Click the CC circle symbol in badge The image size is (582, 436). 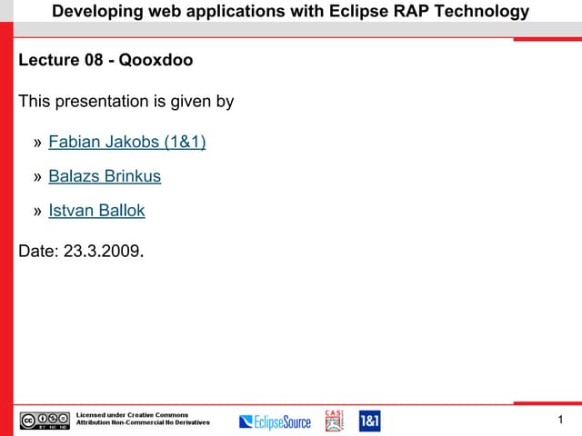[28, 420]
